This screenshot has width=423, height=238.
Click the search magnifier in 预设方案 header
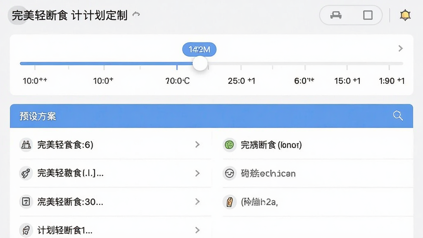(398, 116)
